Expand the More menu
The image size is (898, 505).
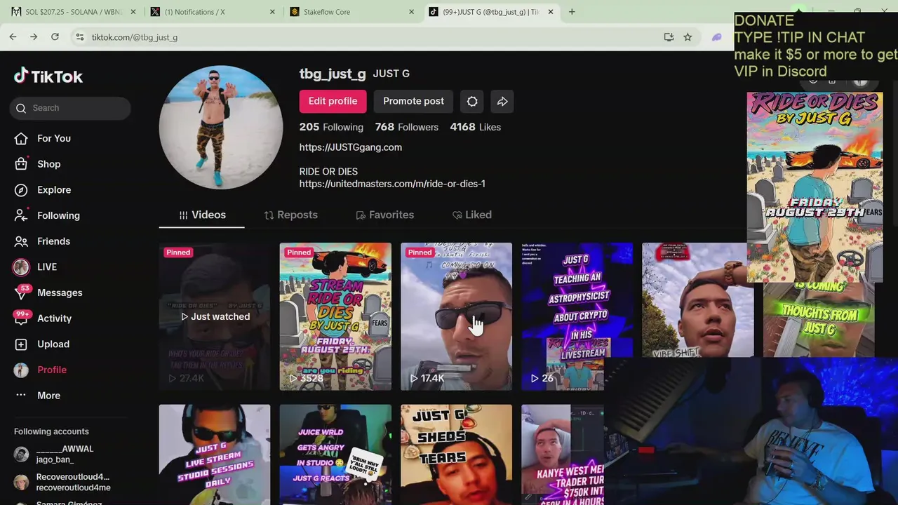(48, 396)
